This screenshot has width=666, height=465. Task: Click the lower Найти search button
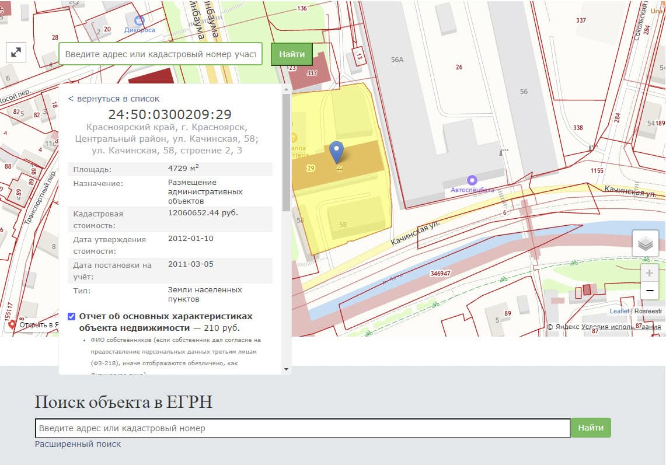[590, 428]
